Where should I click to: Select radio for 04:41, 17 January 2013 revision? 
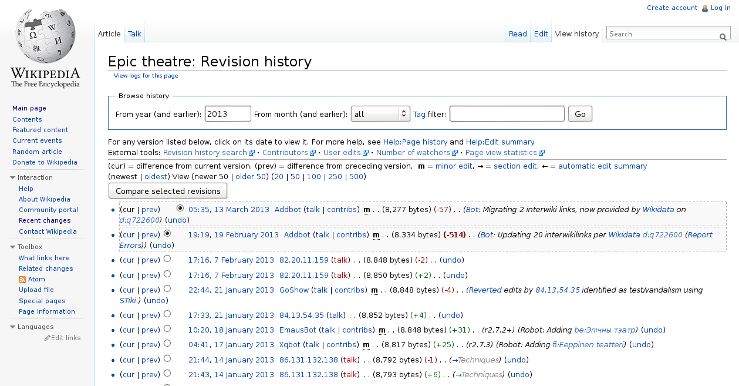tap(167, 343)
